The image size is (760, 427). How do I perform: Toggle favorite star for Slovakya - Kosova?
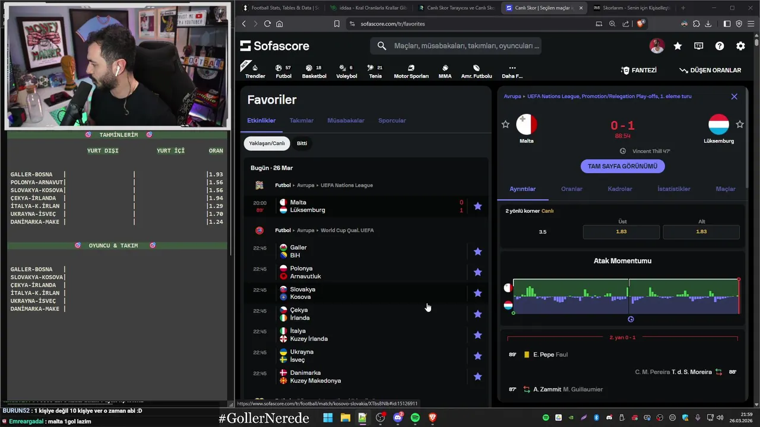click(477, 293)
